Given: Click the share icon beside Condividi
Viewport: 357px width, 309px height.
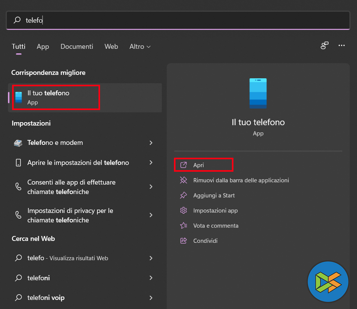Looking at the screenshot, I should [x=183, y=241].
